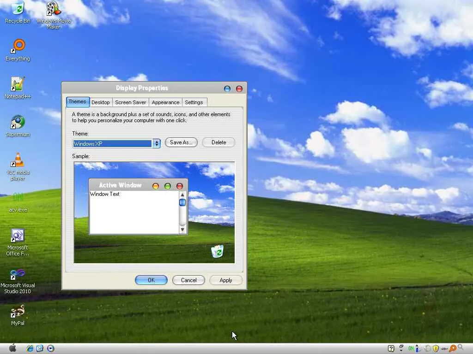This screenshot has width=473, height=354.
Task: Select the Themes tab
Action: [78, 102]
